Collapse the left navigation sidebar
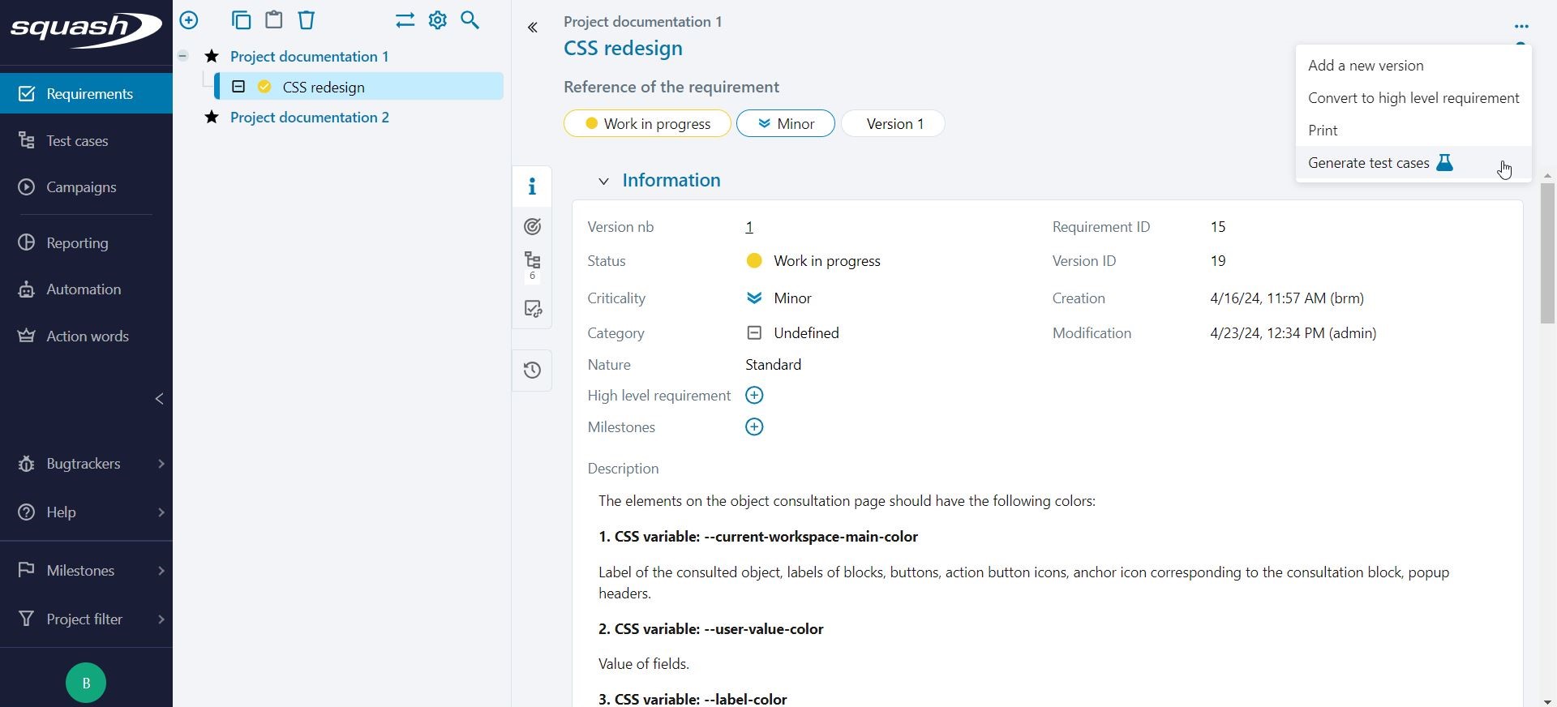Image resolution: width=1557 pixels, height=707 pixels. coord(159,399)
